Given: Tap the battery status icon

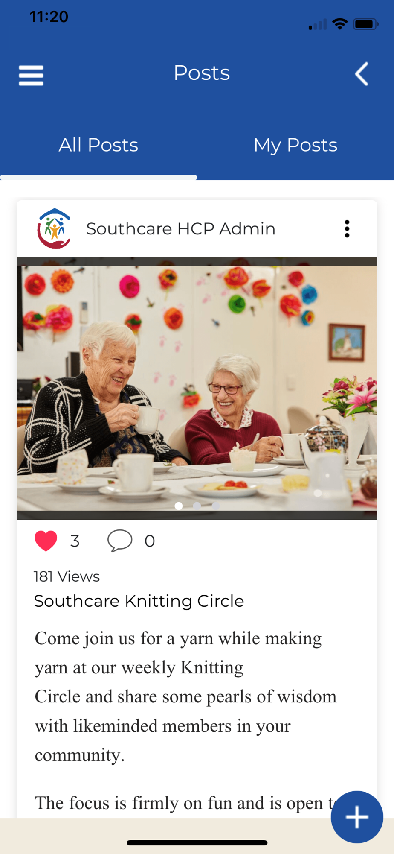Looking at the screenshot, I should pyautogui.click(x=365, y=24).
